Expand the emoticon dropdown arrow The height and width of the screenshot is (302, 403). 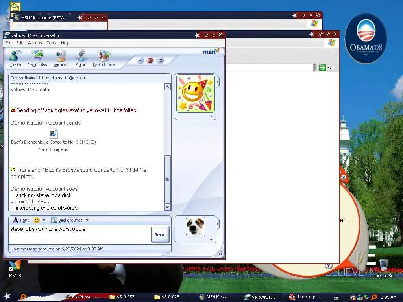click(44, 220)
